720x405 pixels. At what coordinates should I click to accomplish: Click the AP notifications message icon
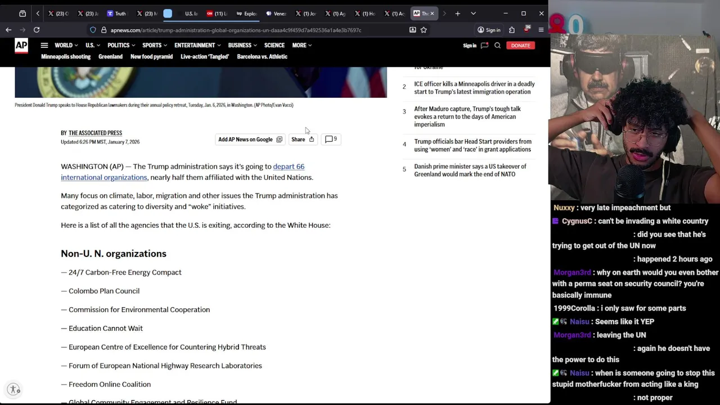pos(484,46)
